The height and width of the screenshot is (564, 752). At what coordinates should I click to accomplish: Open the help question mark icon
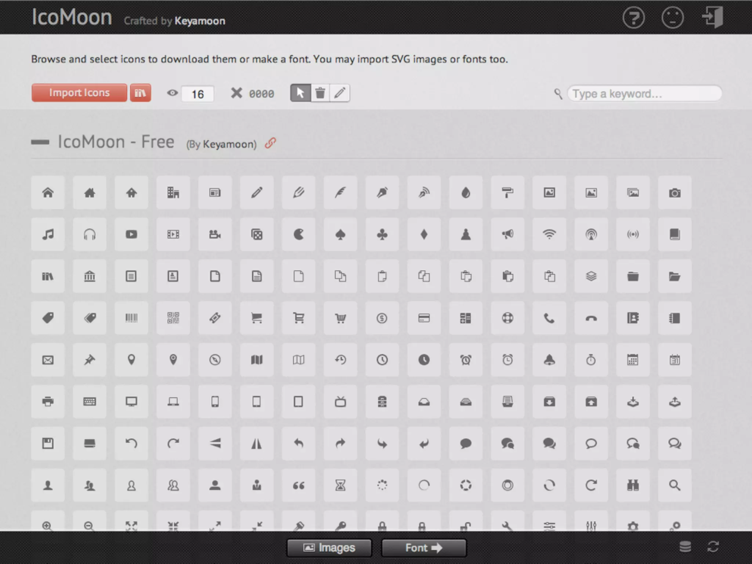[633, 18]
